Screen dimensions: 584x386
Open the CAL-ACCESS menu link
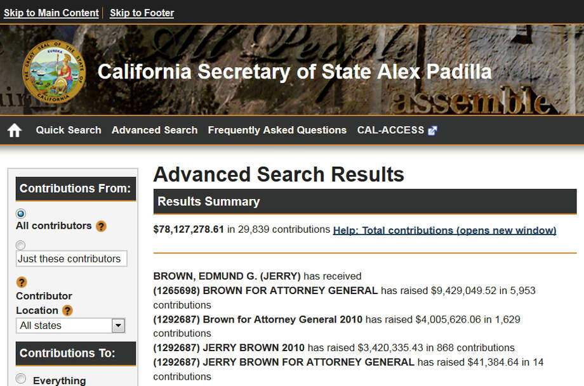(390, 130)
